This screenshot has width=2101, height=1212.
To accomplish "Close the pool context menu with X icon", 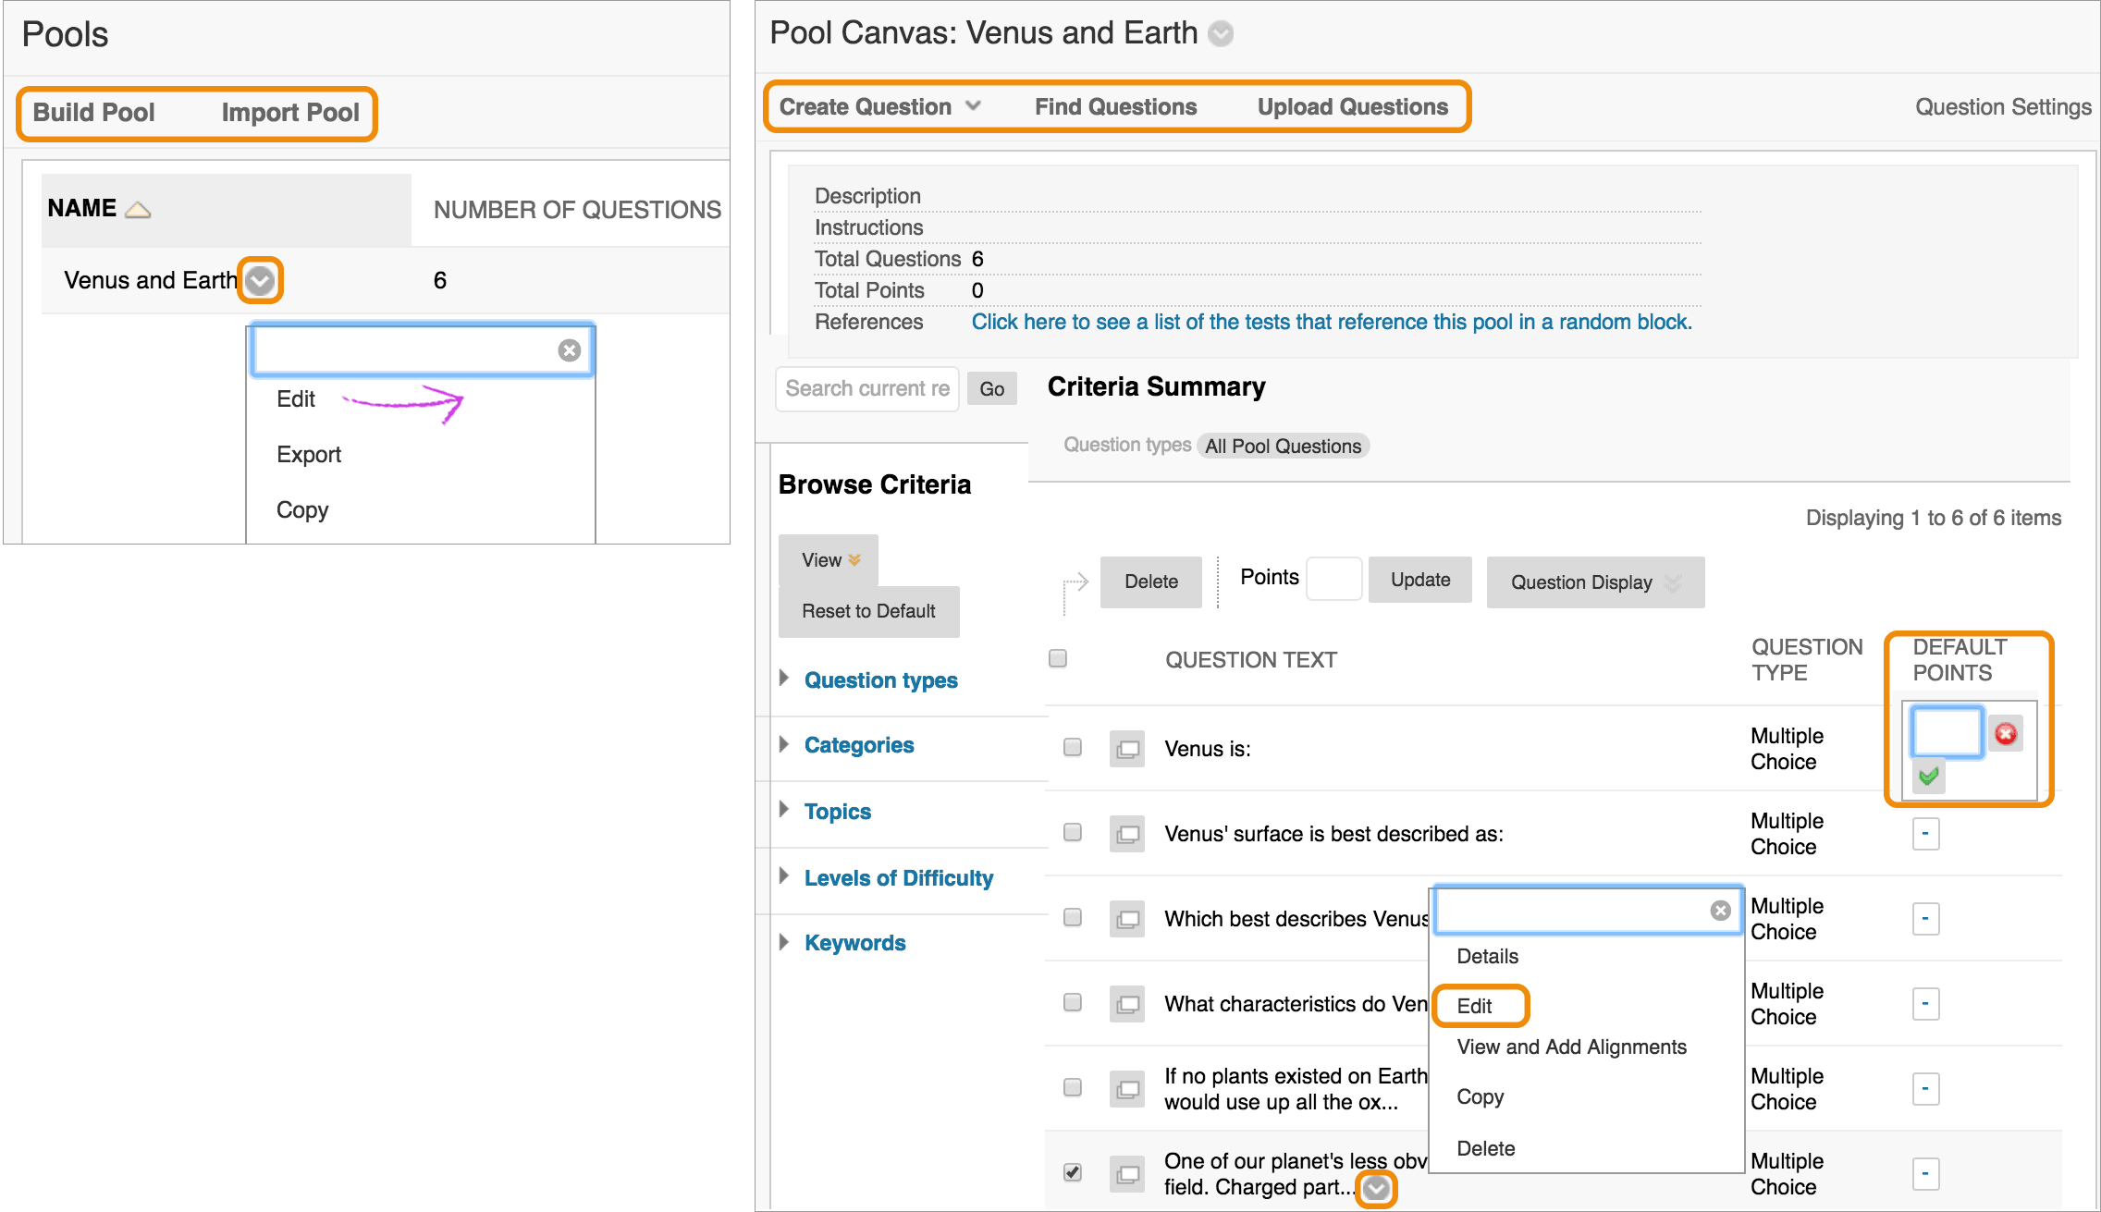I will 570,350.
